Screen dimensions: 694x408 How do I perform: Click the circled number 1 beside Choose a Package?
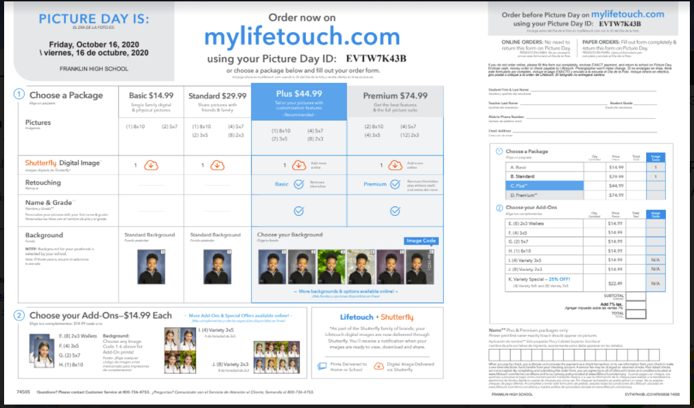point(21,95)
